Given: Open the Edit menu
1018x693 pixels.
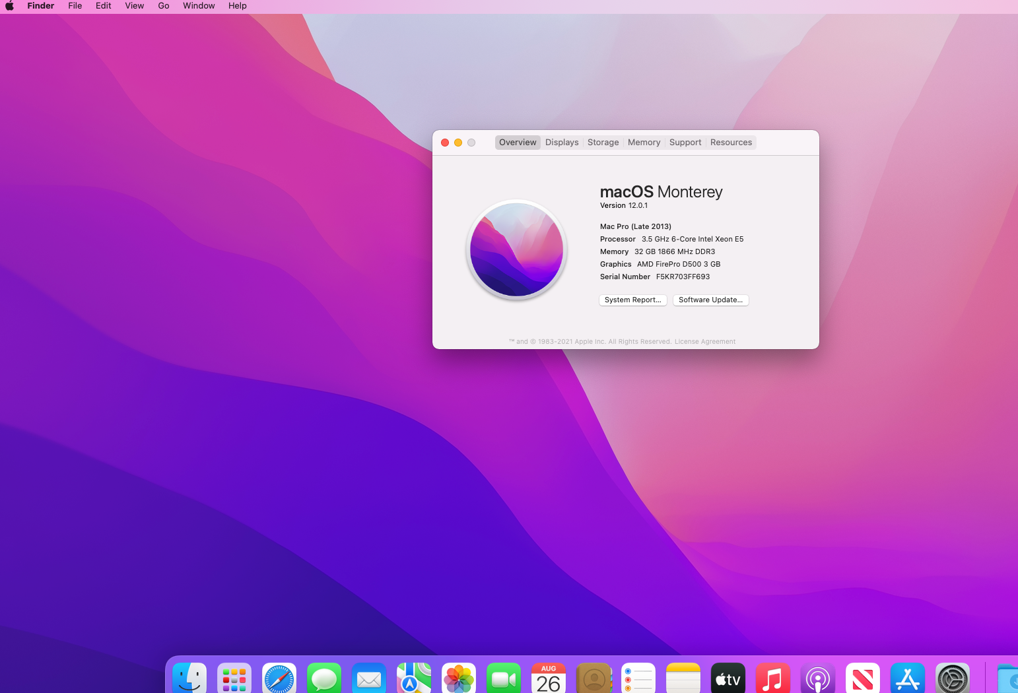Looking at the screenshot, I should coord(104,6).
